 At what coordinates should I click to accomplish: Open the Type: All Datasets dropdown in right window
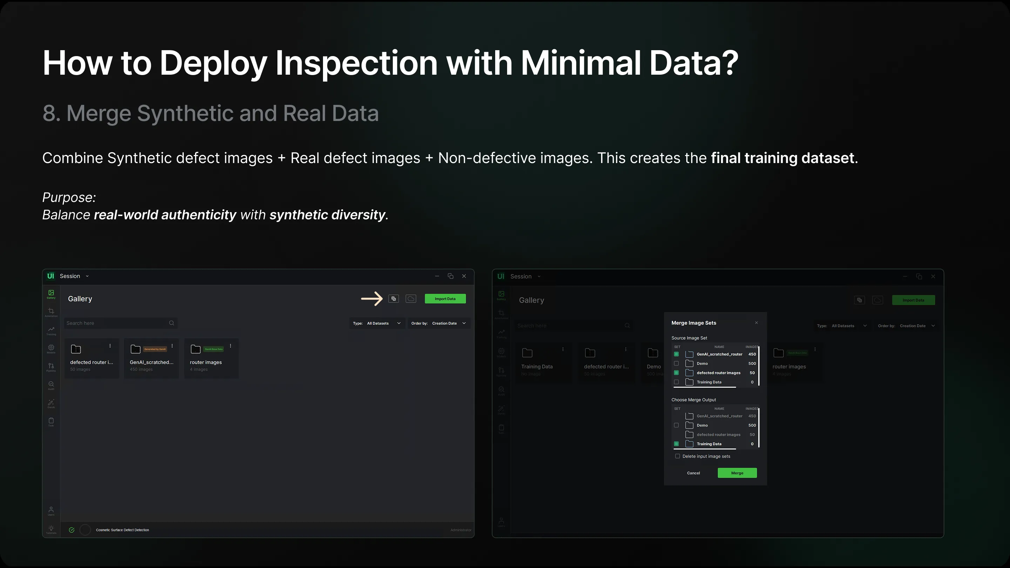click(x=842, y=326)
